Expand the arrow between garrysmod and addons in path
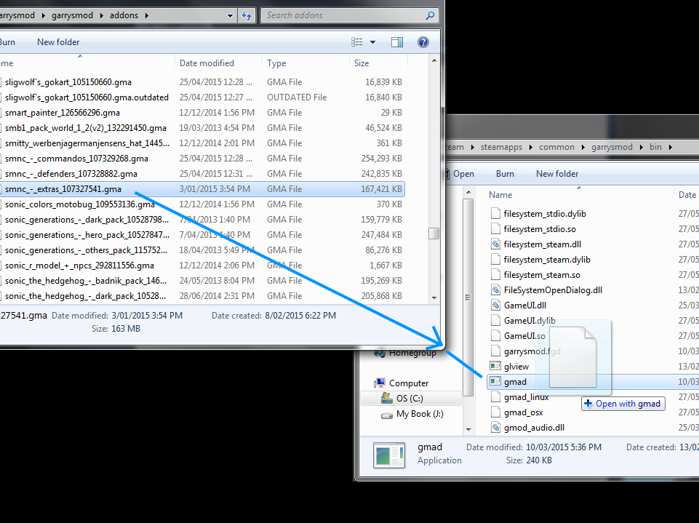699x523 pixels. (101, 15)
